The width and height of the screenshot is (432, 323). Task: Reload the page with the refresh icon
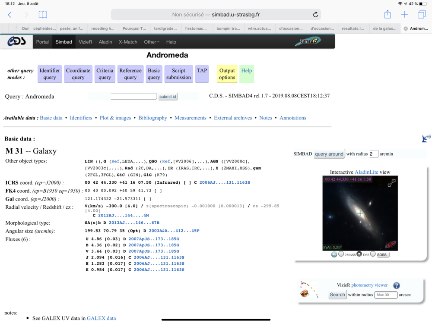tap(315, 15)
